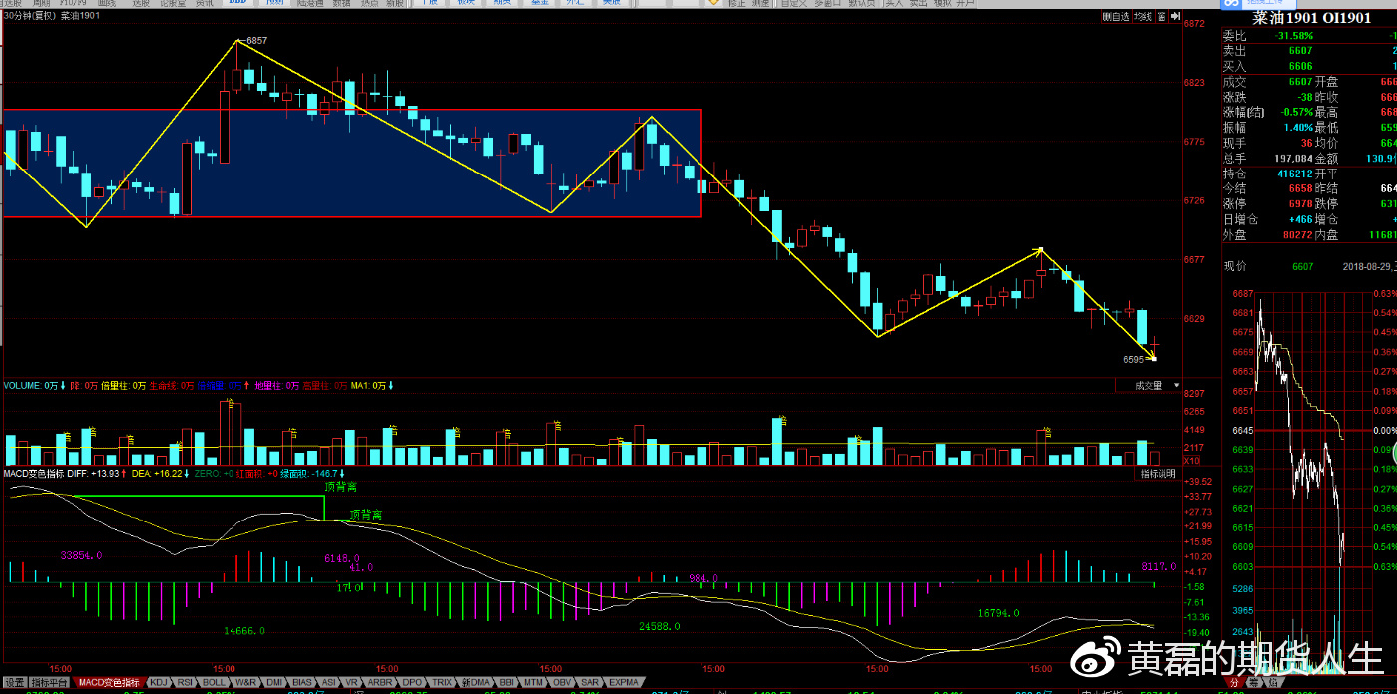This screenshot has width=1397, height=694.
Task: Switch to the EXPMA indicator tab
Action: pos(624,682)
